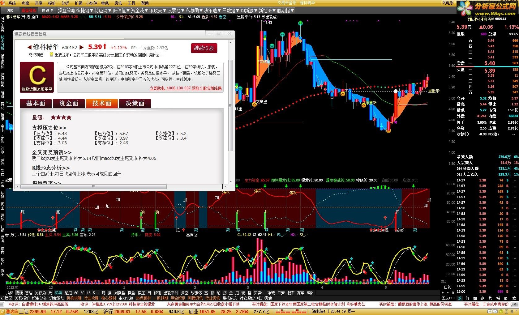Switch to 决策面 tab in dialog
The width and height of the screenshot is (519, 315).
pos(135,103)
